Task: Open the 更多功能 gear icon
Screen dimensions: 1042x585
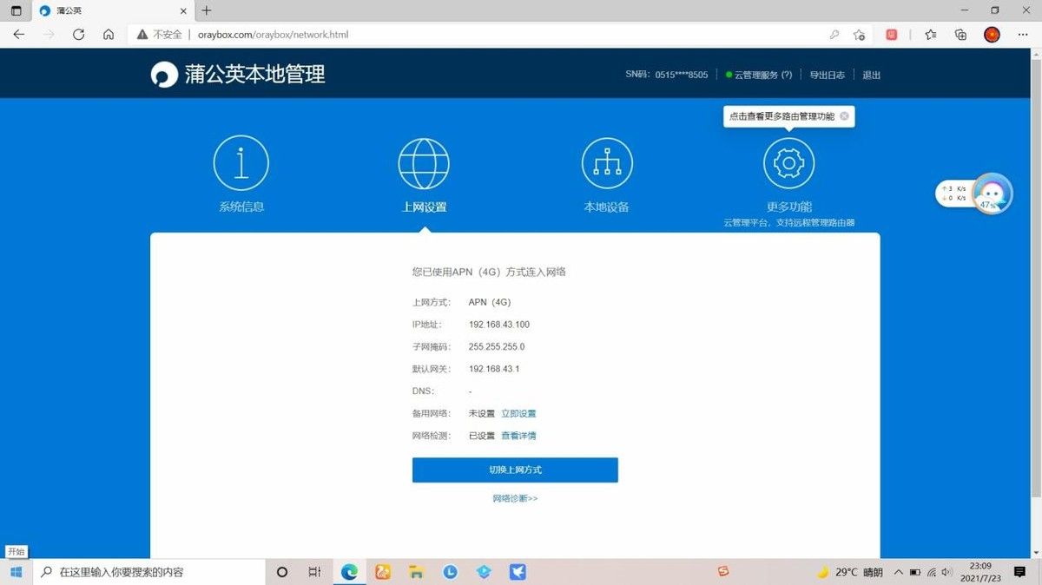Action: pyautogui.click(x=788, y=163)
